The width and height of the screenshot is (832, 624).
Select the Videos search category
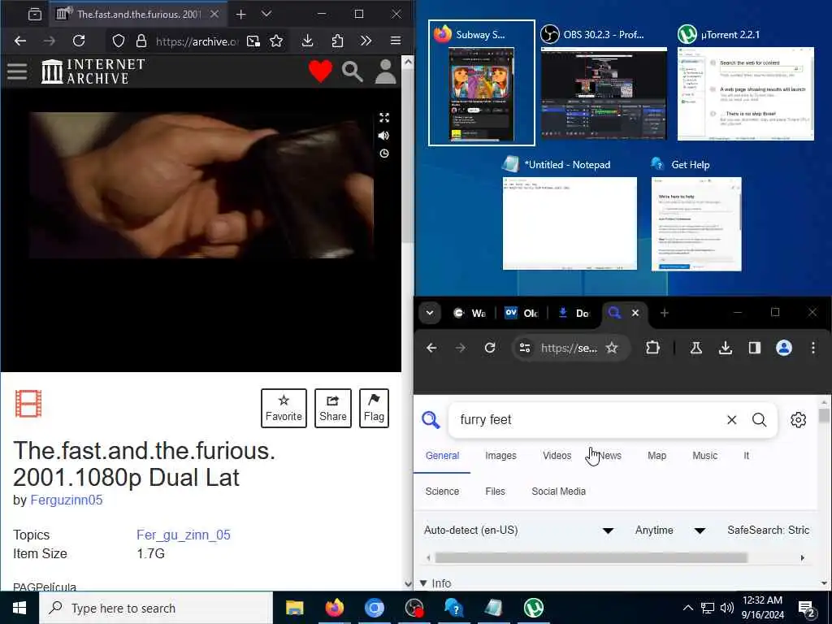click(557, 456)
